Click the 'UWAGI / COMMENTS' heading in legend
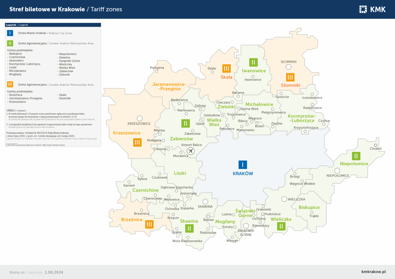 pos(16,111)
